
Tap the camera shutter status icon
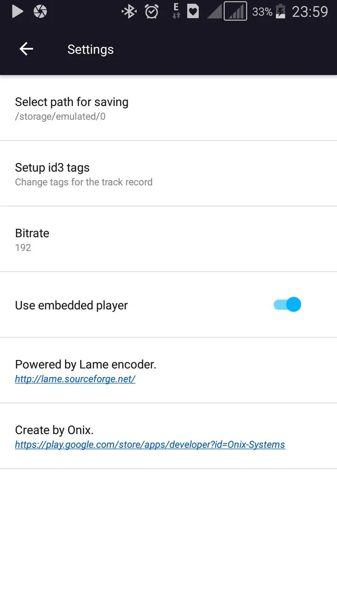coord(40,11)
